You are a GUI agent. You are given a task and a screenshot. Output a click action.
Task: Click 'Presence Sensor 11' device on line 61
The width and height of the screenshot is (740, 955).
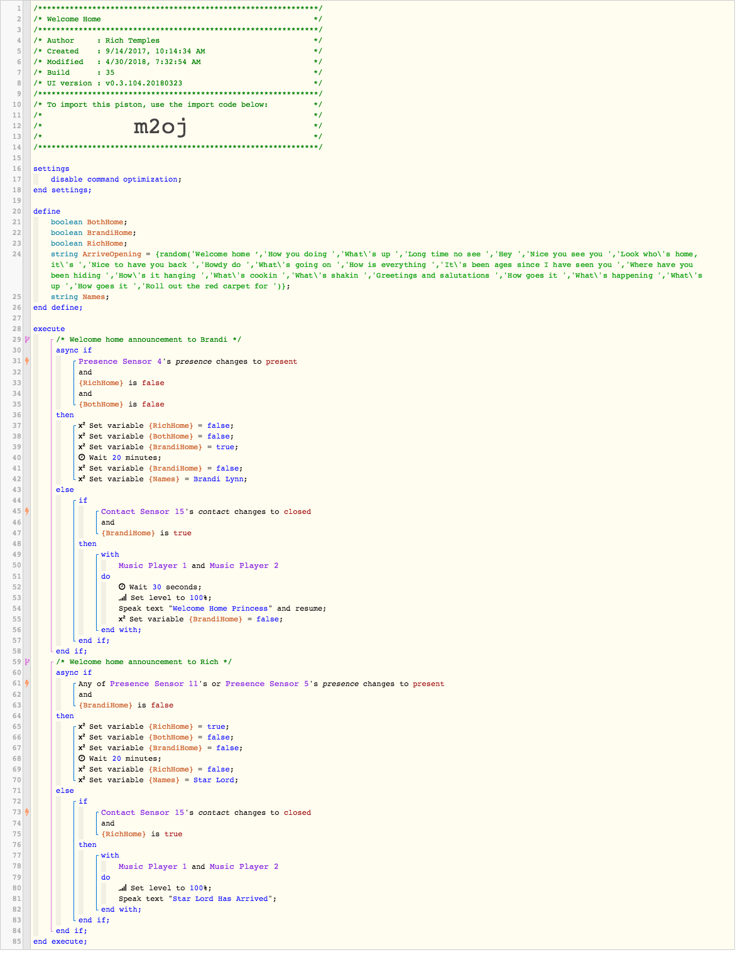[x=155, y=684]
